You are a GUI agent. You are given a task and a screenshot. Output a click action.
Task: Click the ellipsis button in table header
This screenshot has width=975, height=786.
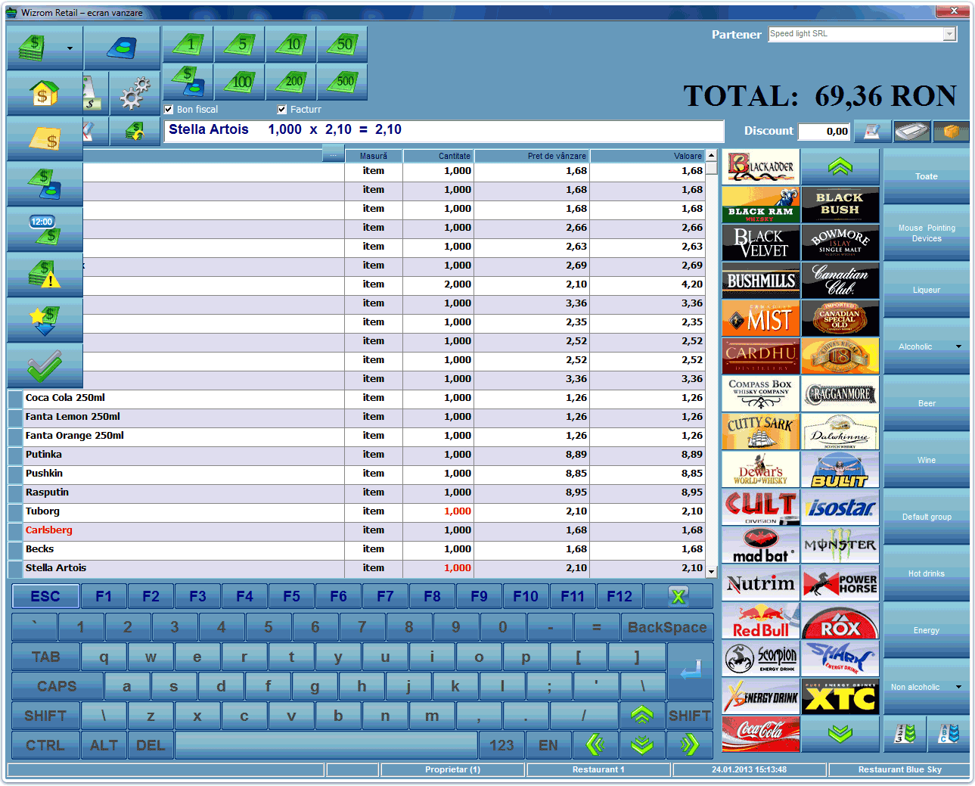pyautogui.click(x=333, y=155)
